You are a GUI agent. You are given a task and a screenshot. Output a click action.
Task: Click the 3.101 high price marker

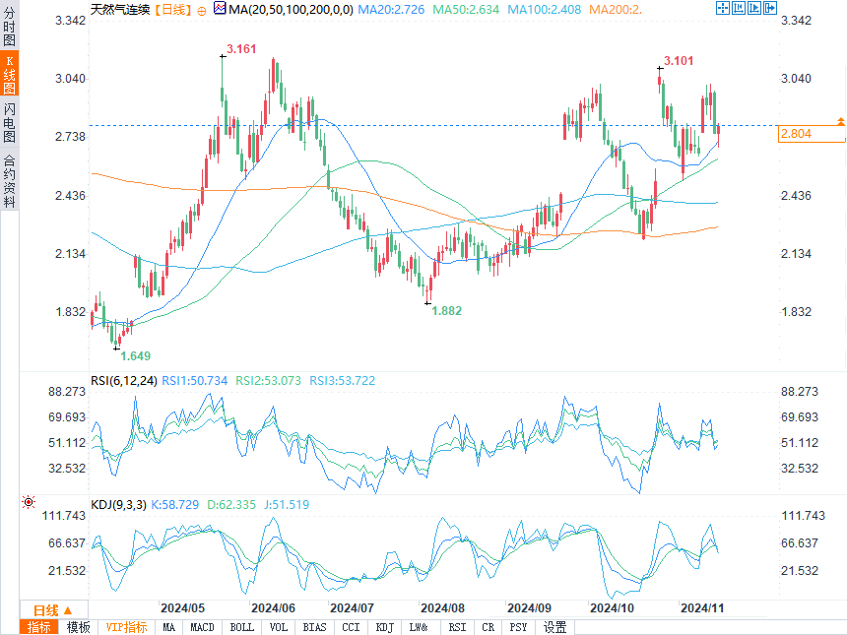pyautogui.click(x=678, y=61)
